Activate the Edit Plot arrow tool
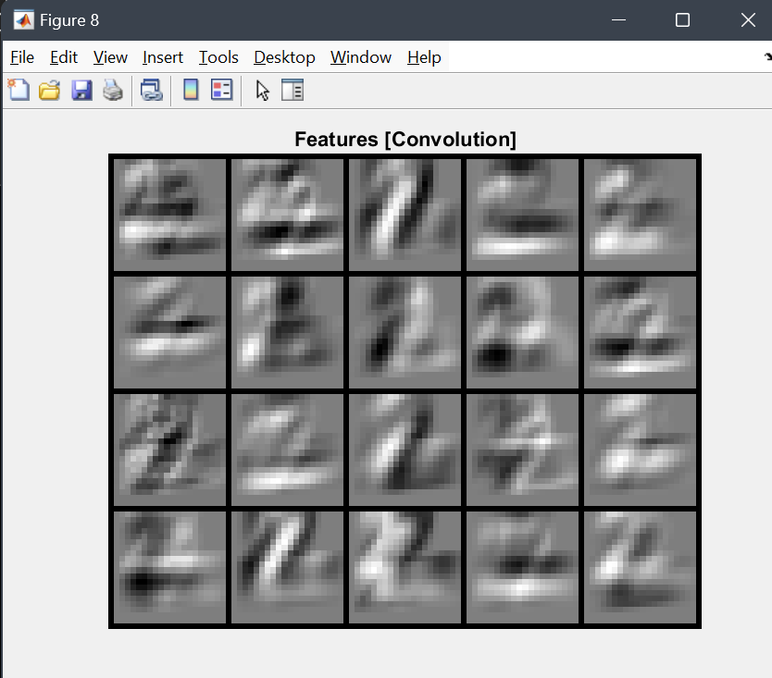772x678 pixels. coord(262,91)
